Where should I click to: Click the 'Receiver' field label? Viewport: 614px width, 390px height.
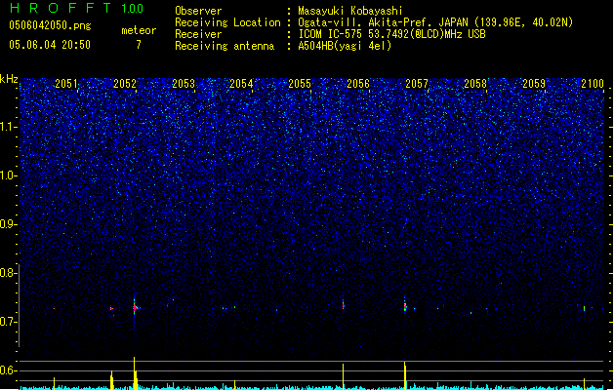click(x=198, y=34)
